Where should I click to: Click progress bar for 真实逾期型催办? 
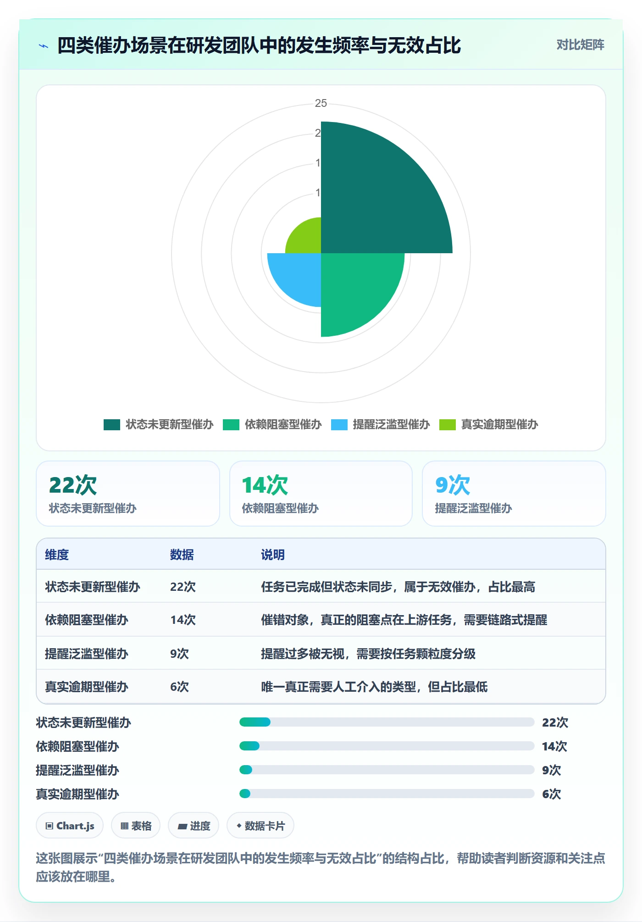click(x=387, y=794)
